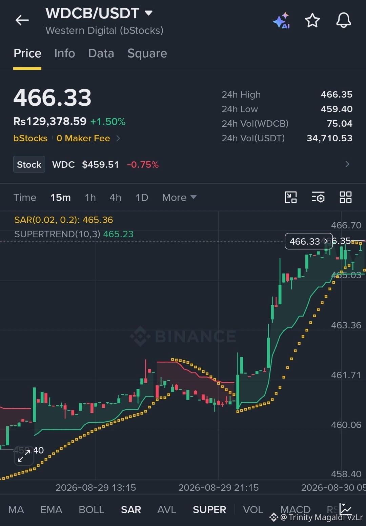
Task: Open the WDCB/USDT pair selector dropdown
Action: click(99, 13)
